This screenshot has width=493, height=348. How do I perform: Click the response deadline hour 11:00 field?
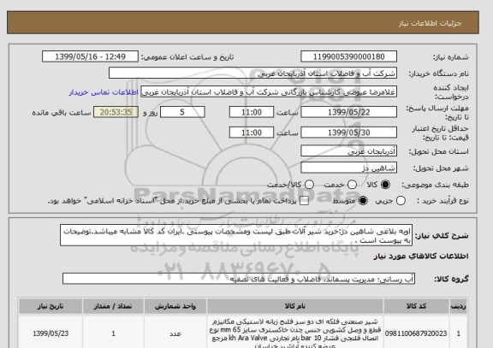click(x=252, y=112)
